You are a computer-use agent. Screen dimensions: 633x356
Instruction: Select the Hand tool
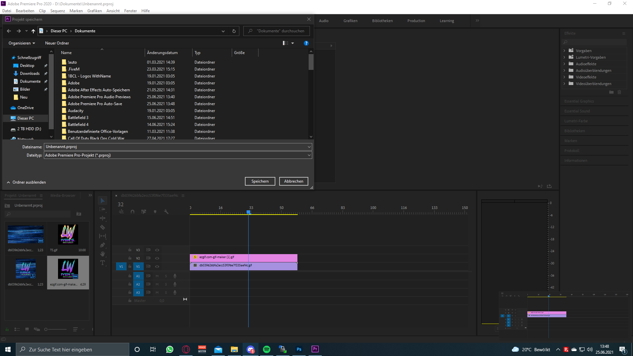[x=103, y=254]
